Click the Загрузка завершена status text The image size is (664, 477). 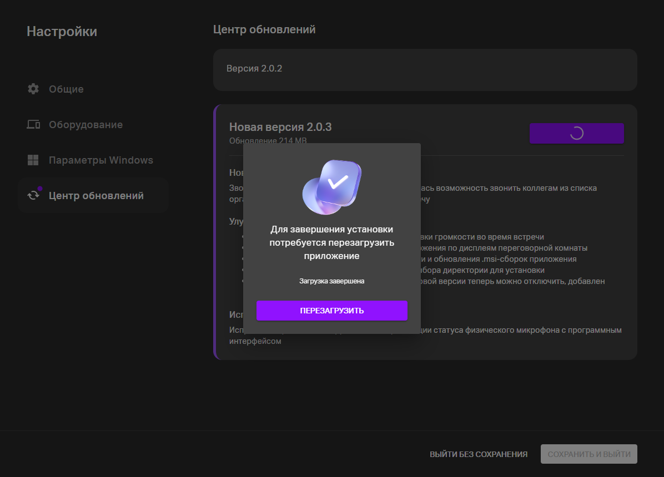(x=331, y=281)
